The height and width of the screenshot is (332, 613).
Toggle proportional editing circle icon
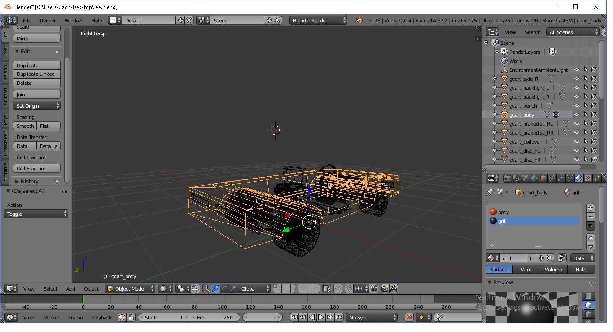point(338,288)
